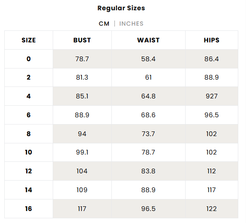This screenshot has width=246, height=223.
Task: Click the WAIST column header
Action: [x=148, y=40]
